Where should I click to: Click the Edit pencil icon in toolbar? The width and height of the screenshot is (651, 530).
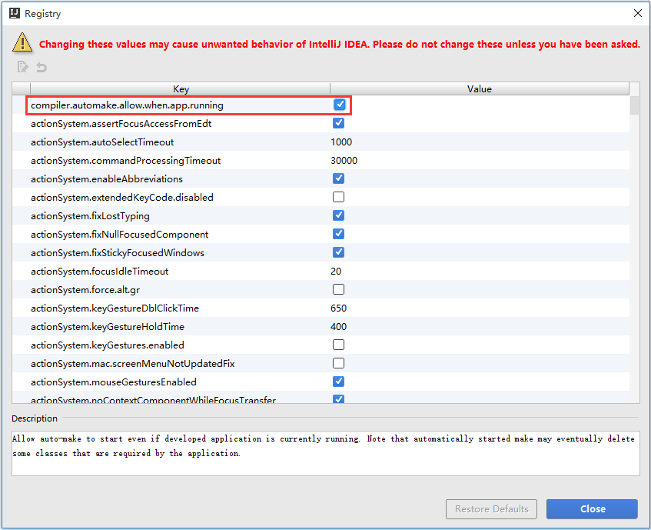(x=22, y=66)
